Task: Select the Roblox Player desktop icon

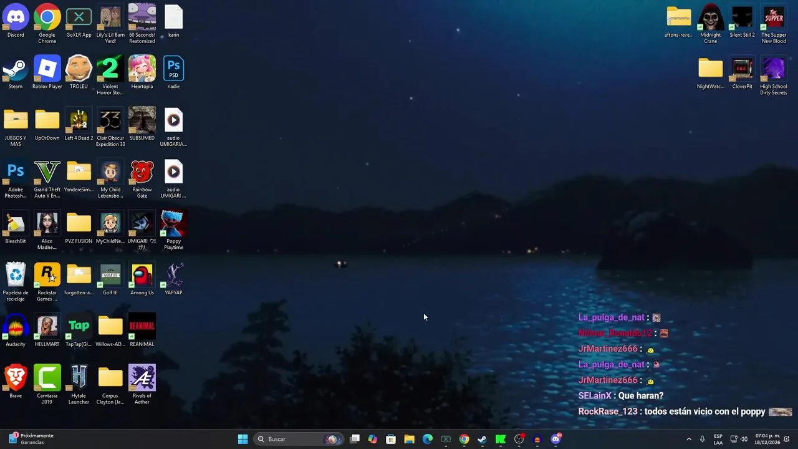Action: 47,72
